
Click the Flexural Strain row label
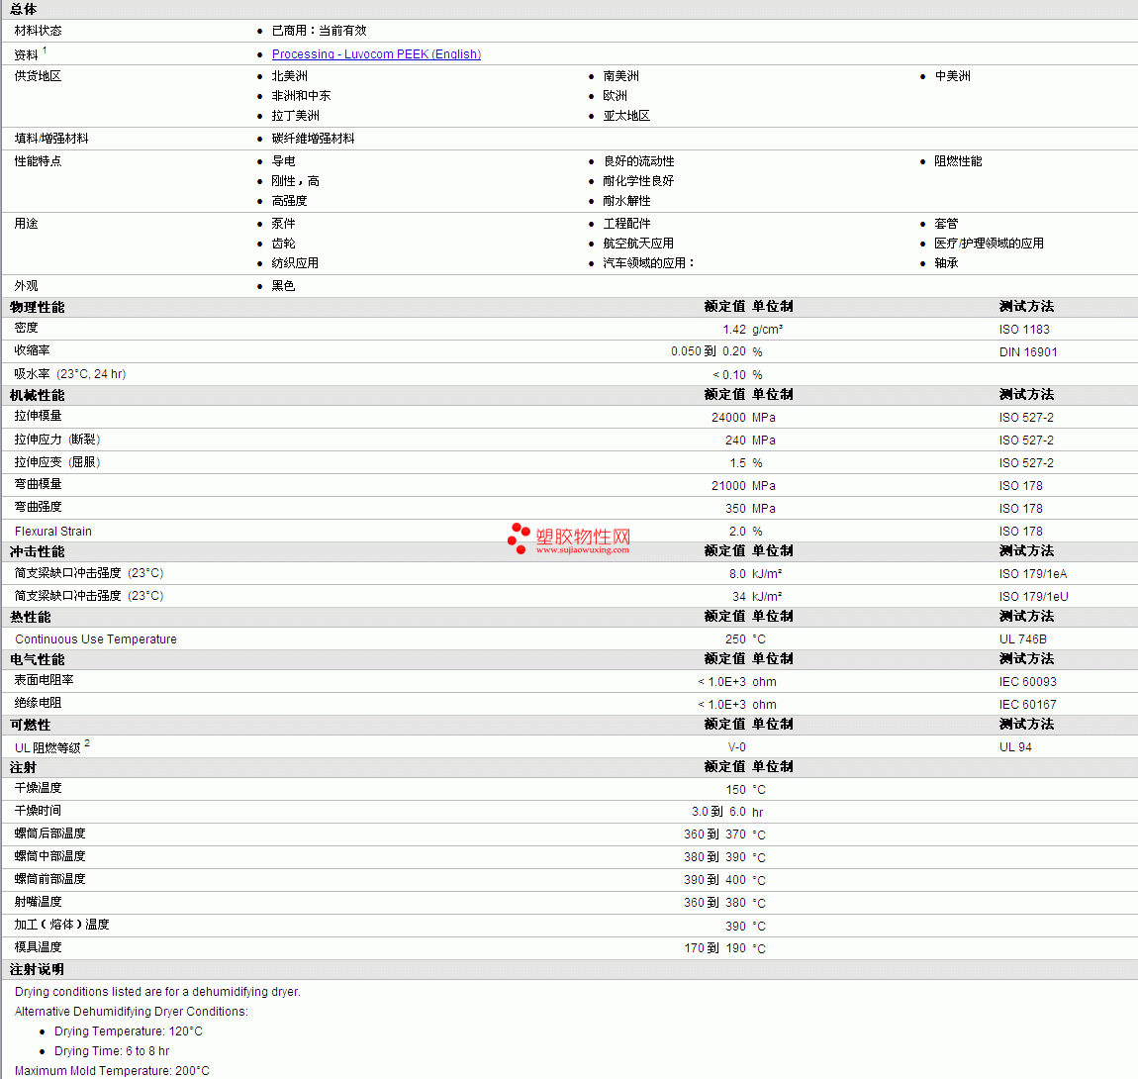(53, 532)
